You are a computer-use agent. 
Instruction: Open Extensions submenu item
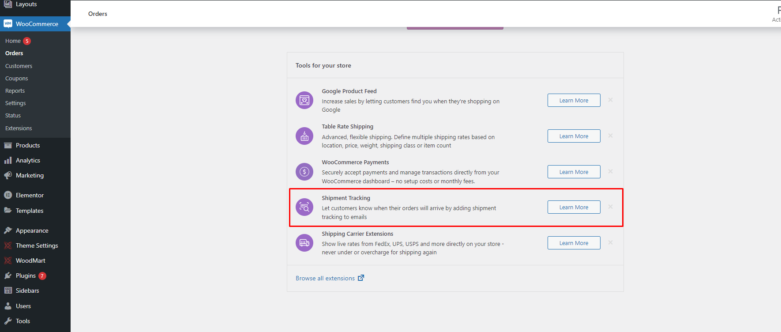(19, 128)
